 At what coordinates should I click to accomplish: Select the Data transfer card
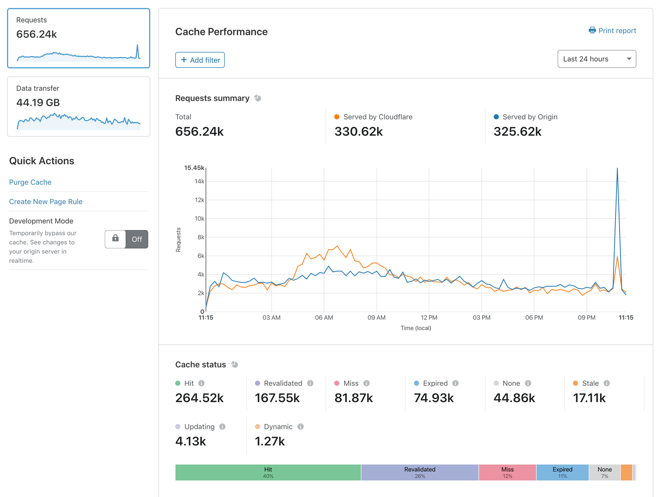pos(78,106)
